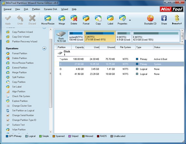Click the Merge Partition sidebar icon

(8, 72)
